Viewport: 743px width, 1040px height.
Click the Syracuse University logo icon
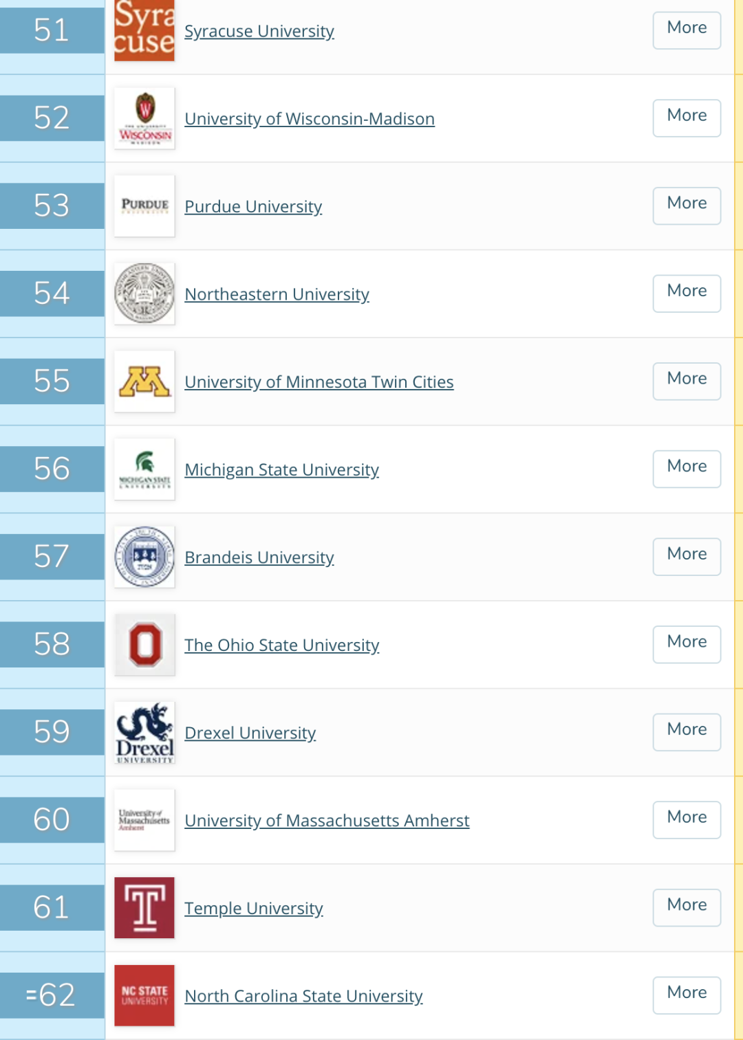144,31
